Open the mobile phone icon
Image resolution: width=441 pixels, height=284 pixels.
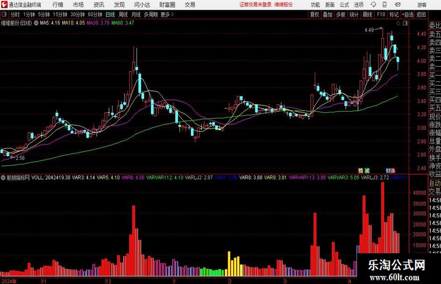tap(385, 5)
